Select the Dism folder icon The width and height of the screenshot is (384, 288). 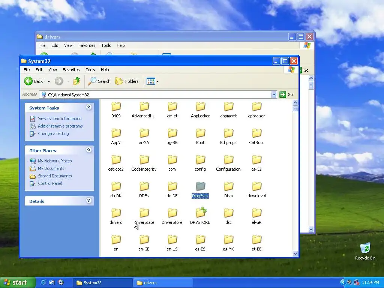point(228,186)
